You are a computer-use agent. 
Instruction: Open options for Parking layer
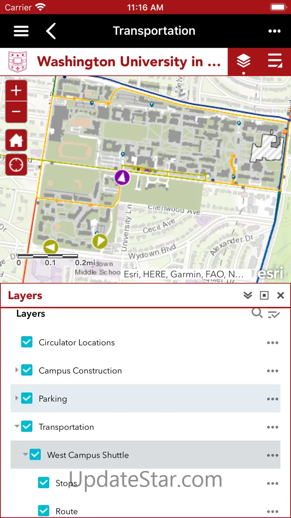click(x=272, y=399)
